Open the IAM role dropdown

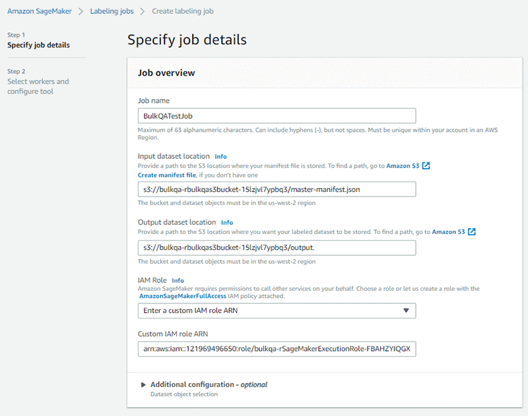pos(277,311)
